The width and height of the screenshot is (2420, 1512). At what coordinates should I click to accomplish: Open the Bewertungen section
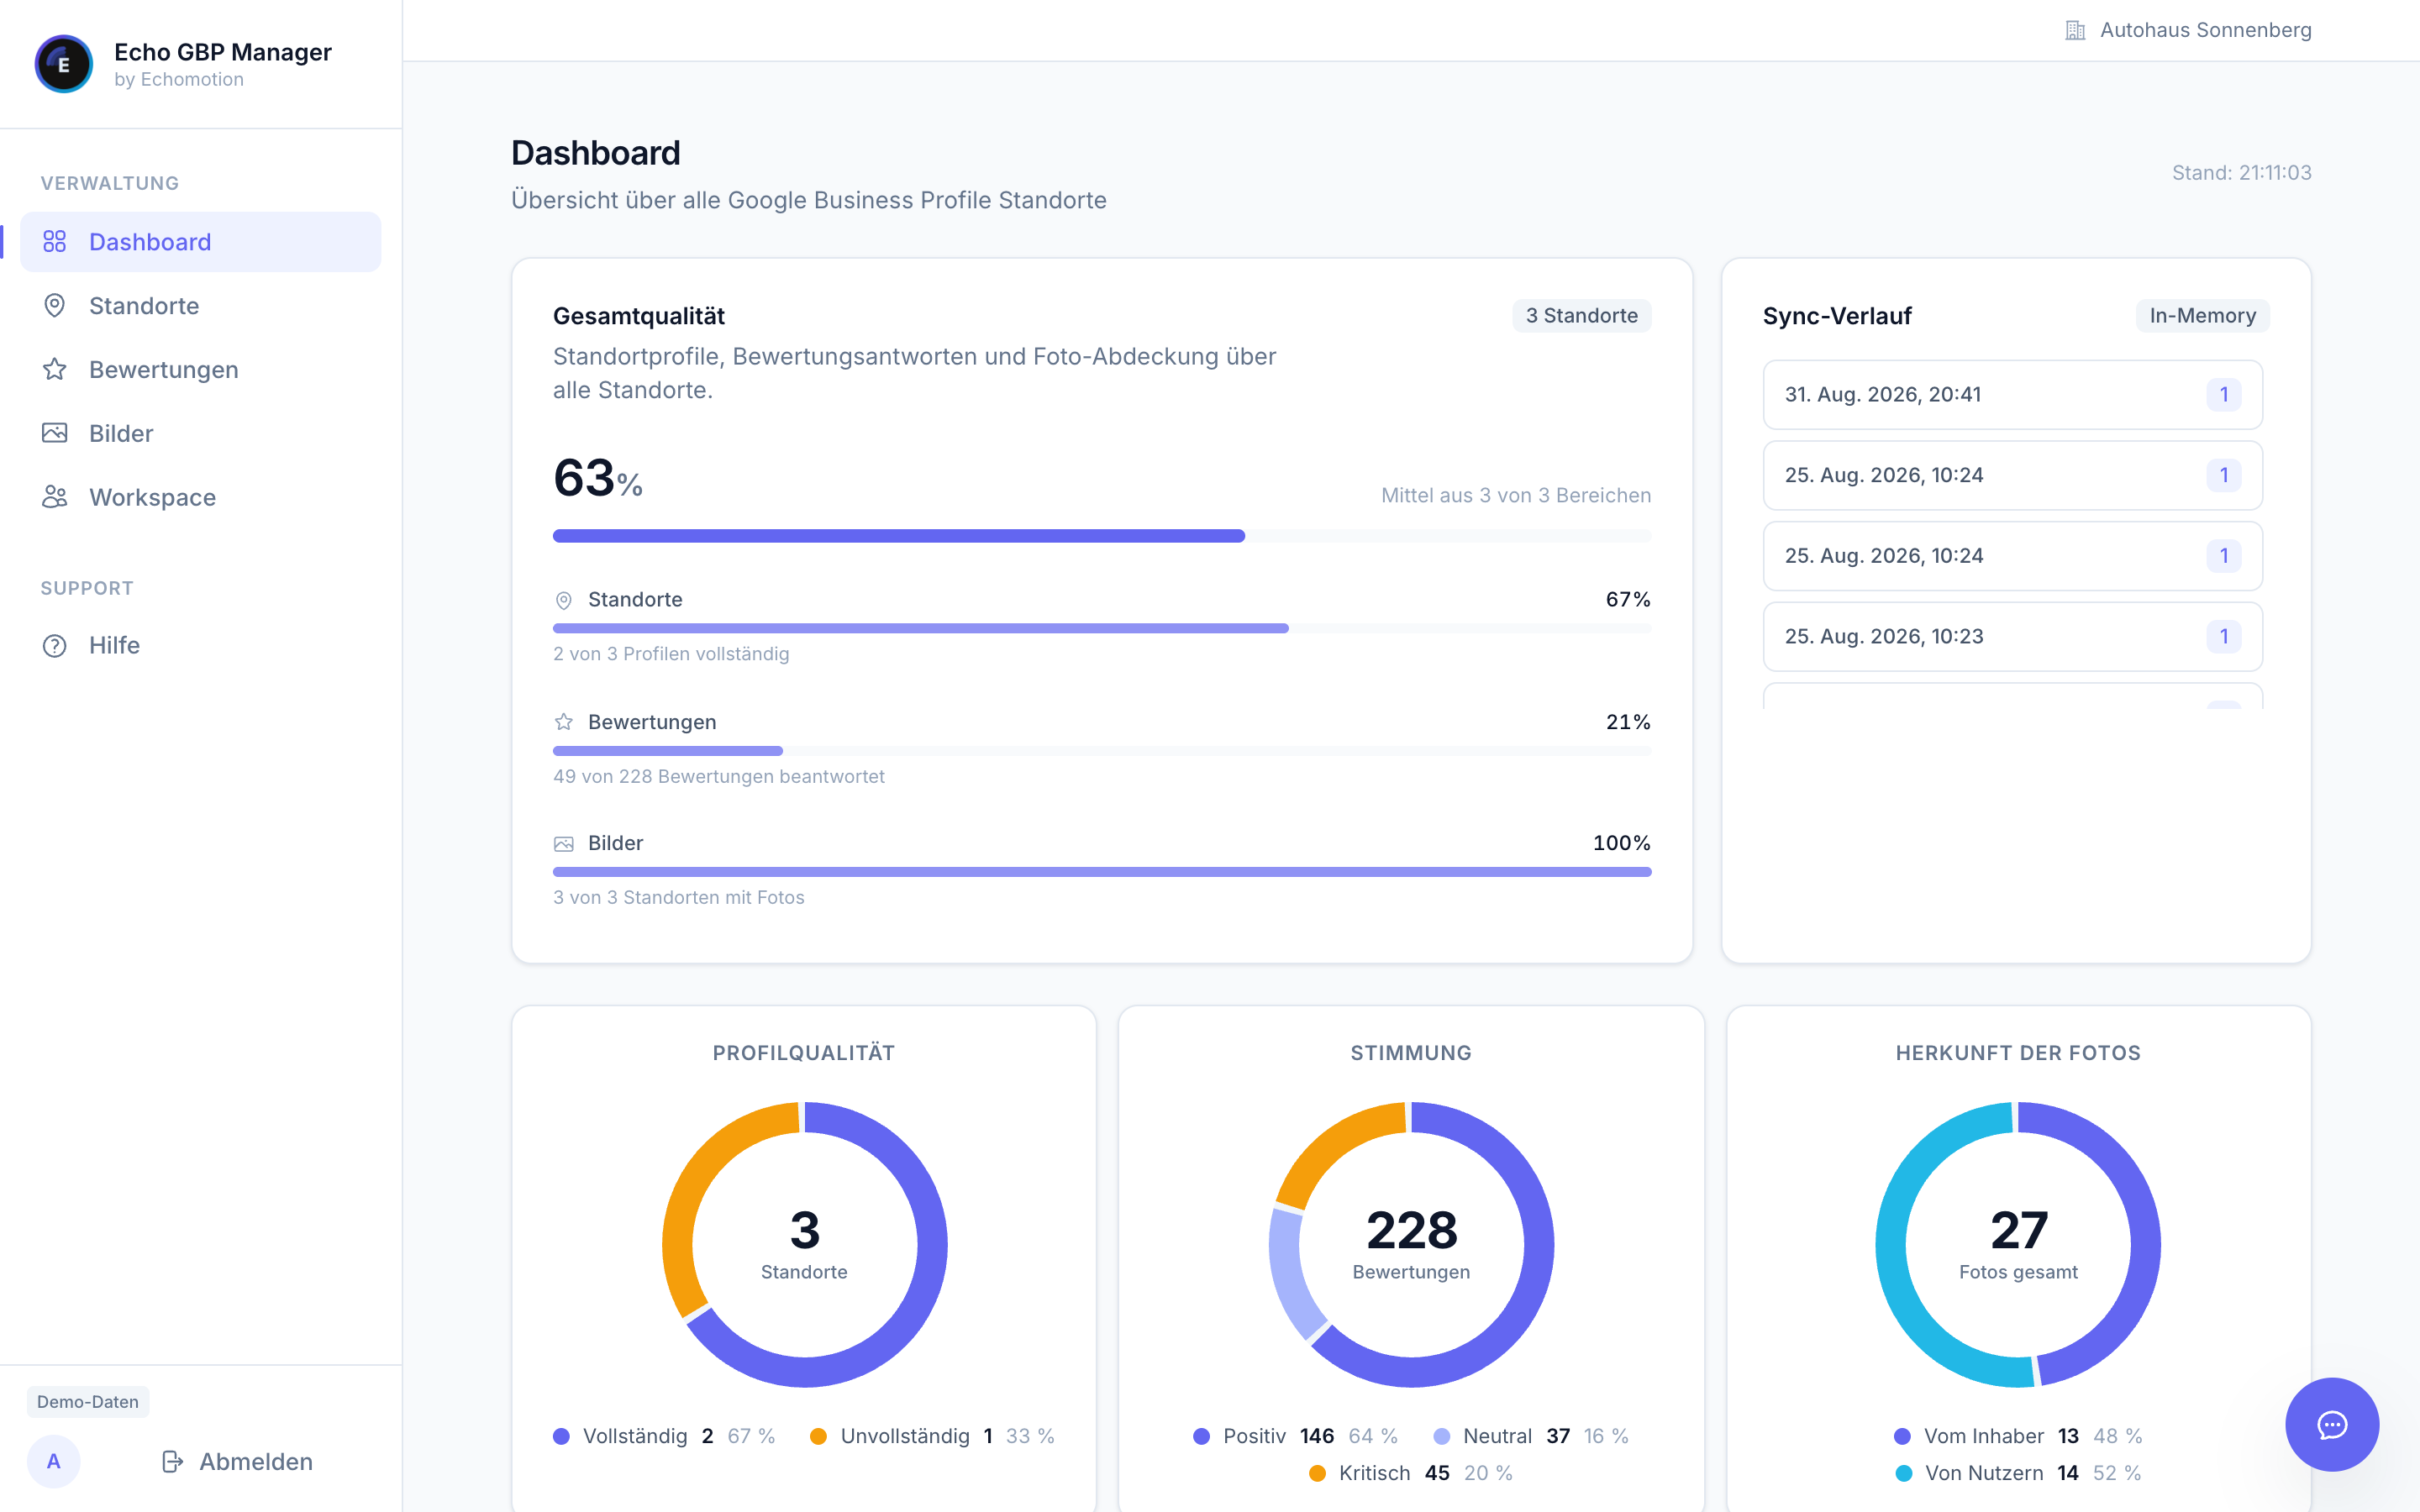(200, 370)
